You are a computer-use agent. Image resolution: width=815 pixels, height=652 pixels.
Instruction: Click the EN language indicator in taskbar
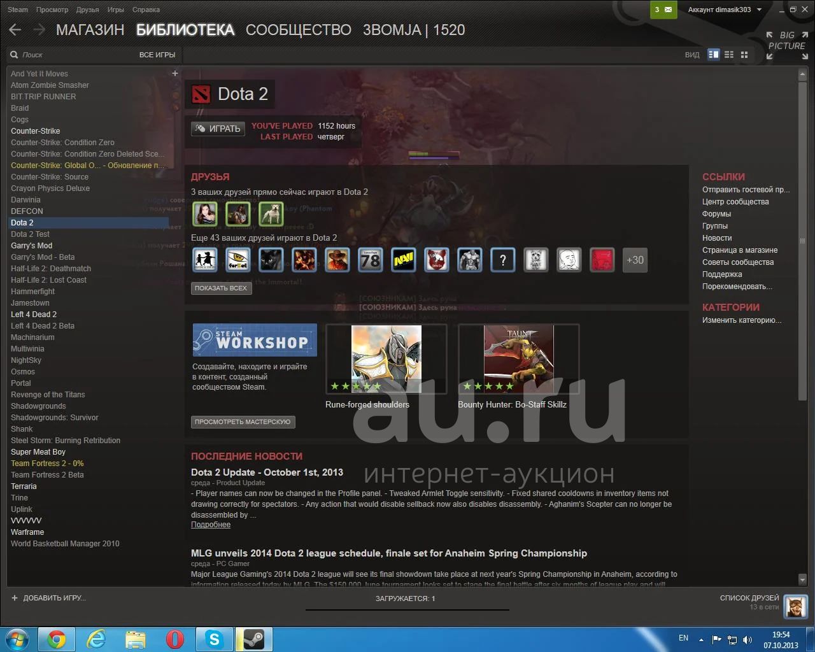pos(683,638)
